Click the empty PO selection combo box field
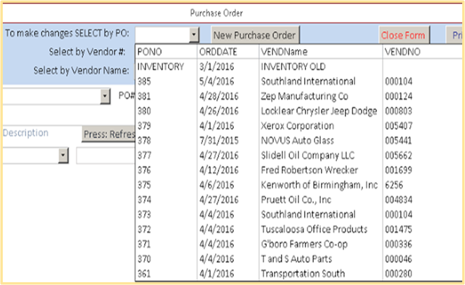The width and height of the screenshot is (465, 285). pos(163,35)
